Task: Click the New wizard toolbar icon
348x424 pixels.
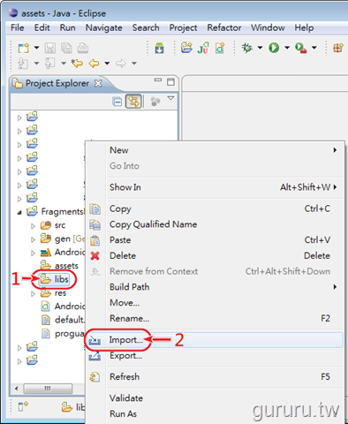Action: (24, 48)
